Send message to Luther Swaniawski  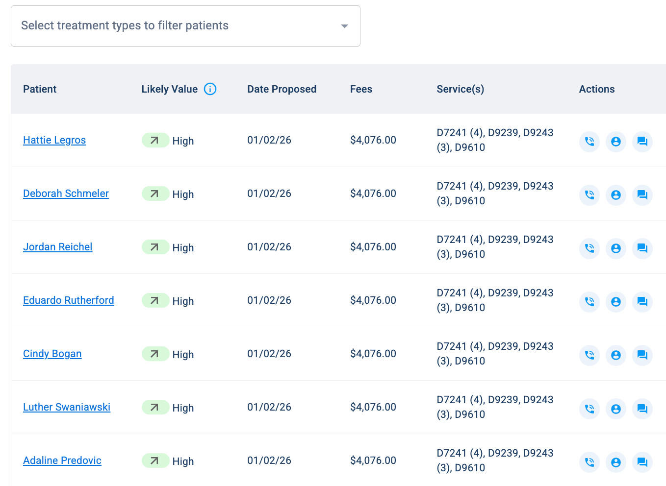click(x=642, y=409)
